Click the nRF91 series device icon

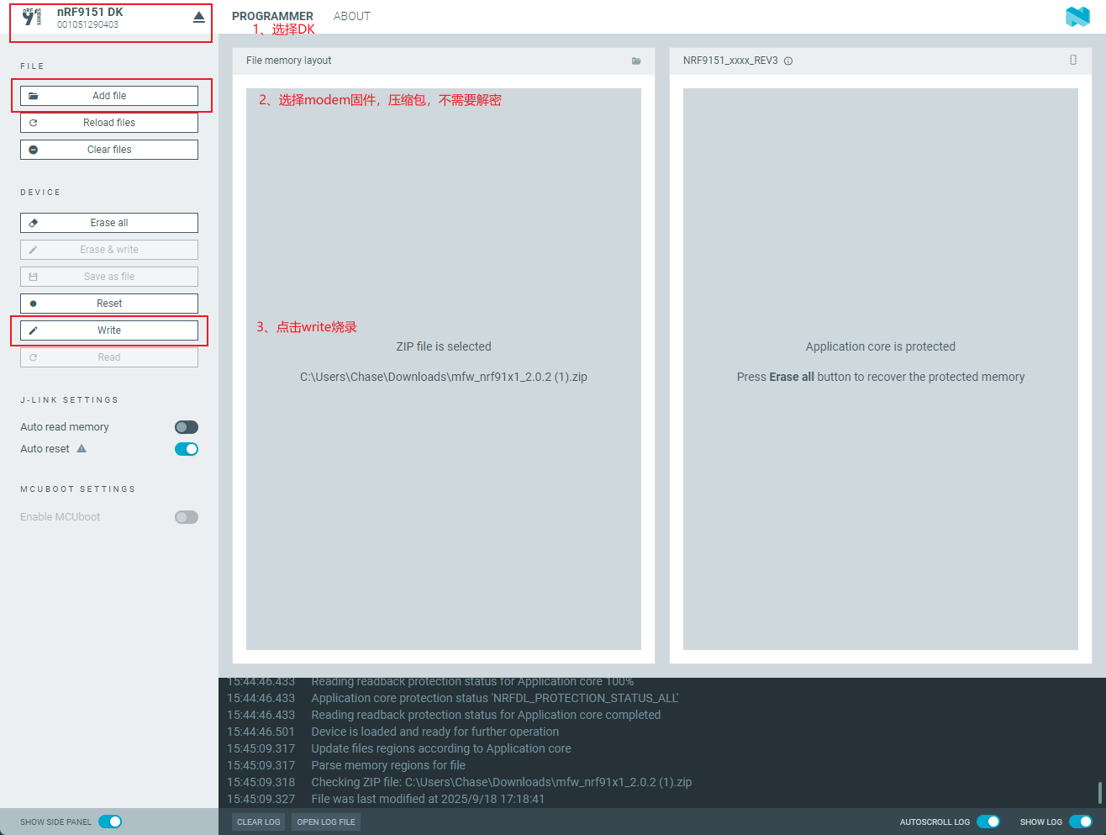pyautogui.click(x=31, y=17)
